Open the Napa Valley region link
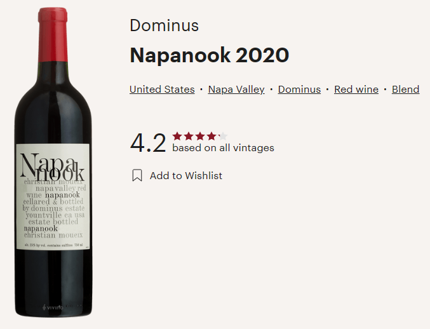Image resolution: width=430 pixels, height=329 pixels. coord(236,90)
